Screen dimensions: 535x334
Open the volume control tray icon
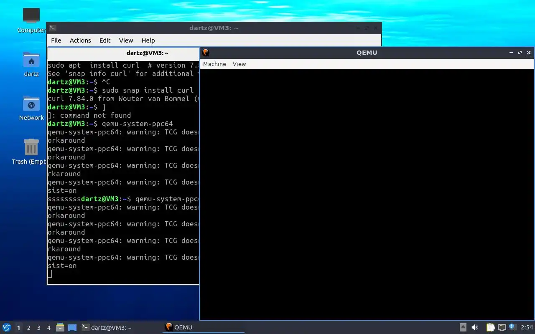[475, 327]
